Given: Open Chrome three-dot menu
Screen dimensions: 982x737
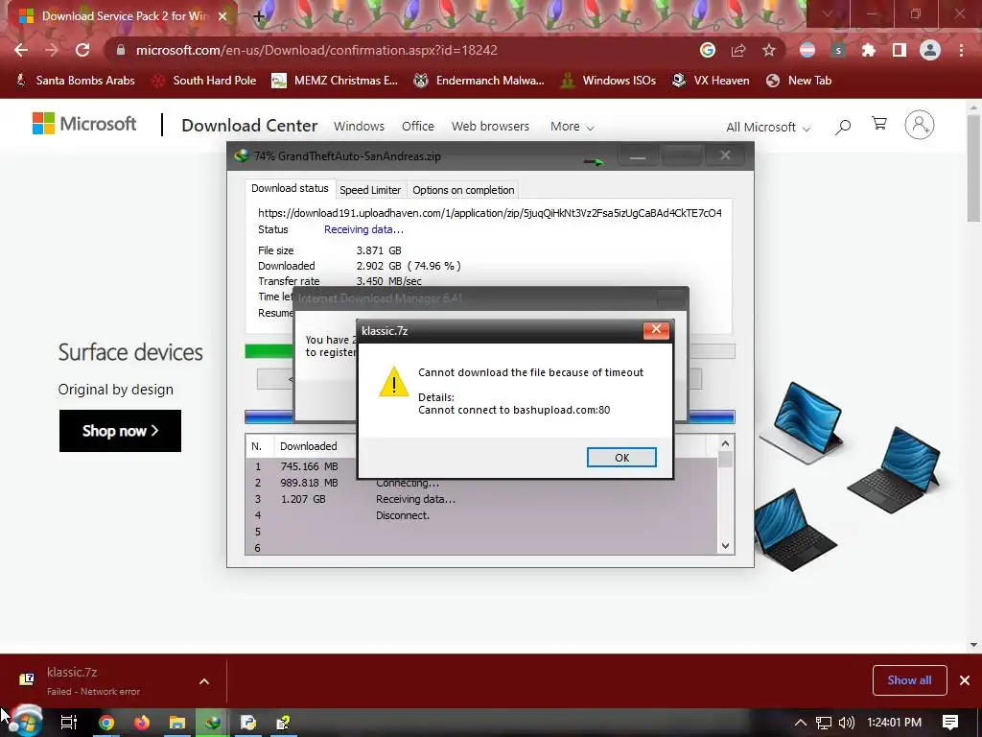Looking at the screenshot, I should click(x=961, y=50).
